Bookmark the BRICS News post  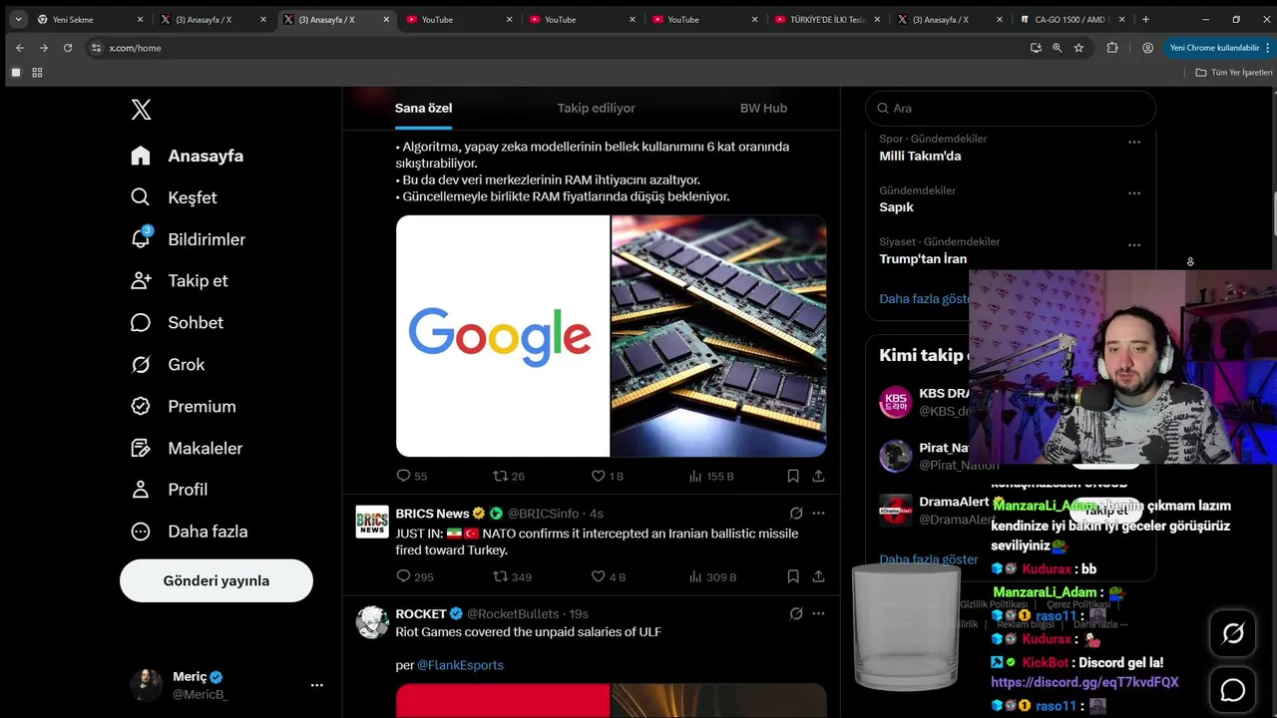click(x=792, y=576)
